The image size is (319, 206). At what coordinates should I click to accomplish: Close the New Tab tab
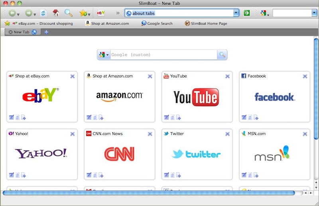(x=10, y=32)
